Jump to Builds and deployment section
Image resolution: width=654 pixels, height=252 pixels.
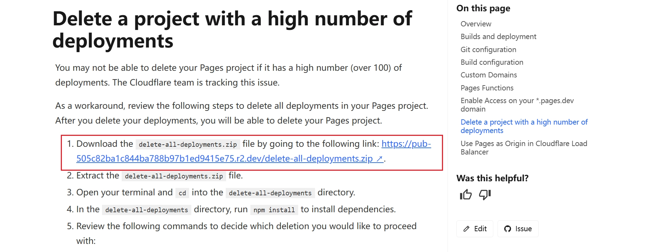[x=498, y=37]
